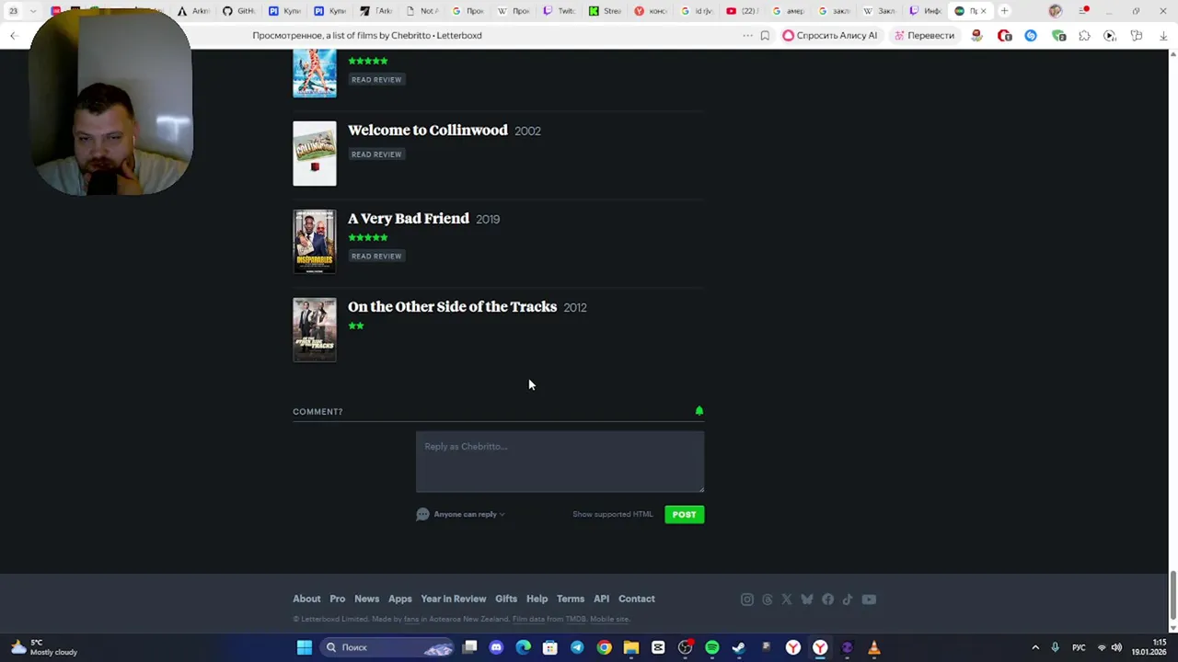Switch to the Arkn tab
This screenshot has height=662, width=1178.
194,11
